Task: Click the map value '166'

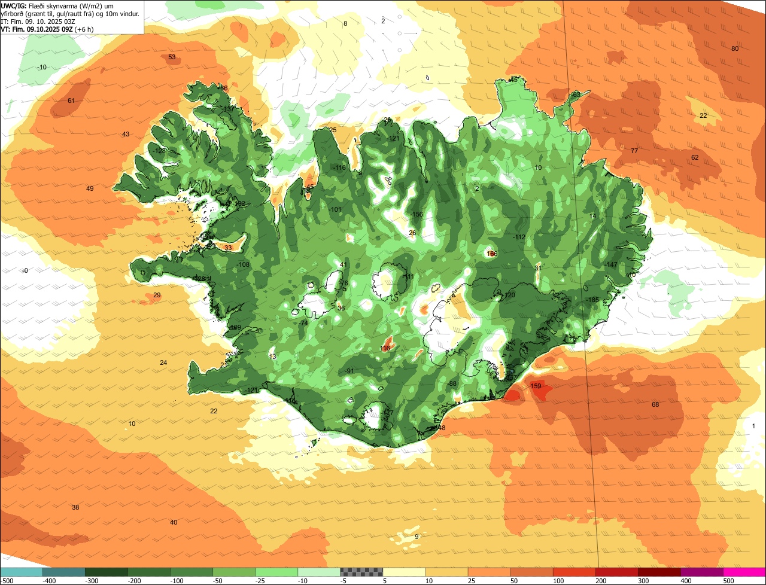Action: pos(492,254)
